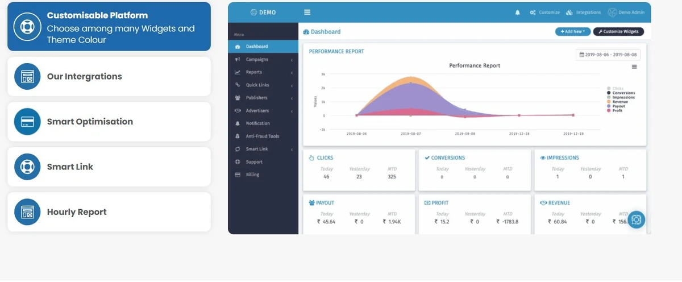Select the Smart Link feature tab
This screenshot has height=282, width=682.
coord(109,167)
